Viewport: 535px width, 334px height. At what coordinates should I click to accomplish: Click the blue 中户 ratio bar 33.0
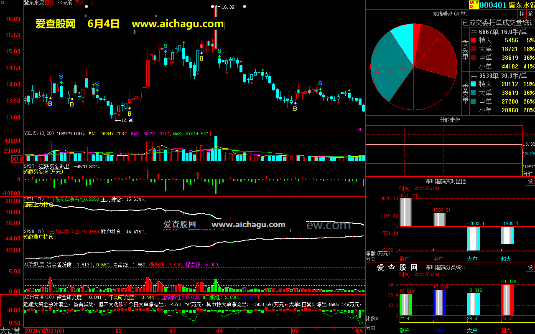click(x=439, y=303)
